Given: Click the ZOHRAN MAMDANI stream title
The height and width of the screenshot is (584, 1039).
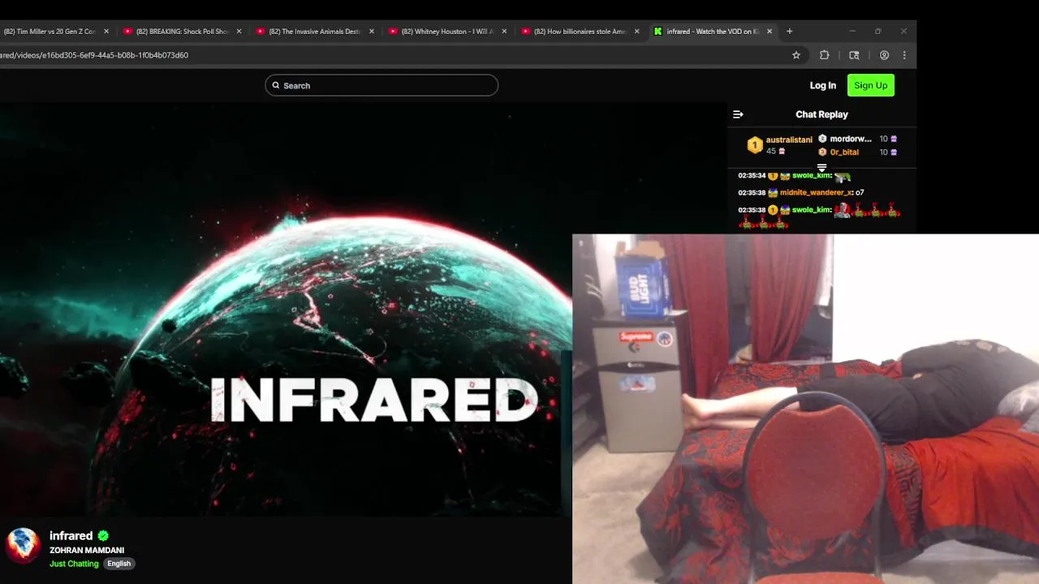Looking at the screenshot, I should tap(87, 550).
